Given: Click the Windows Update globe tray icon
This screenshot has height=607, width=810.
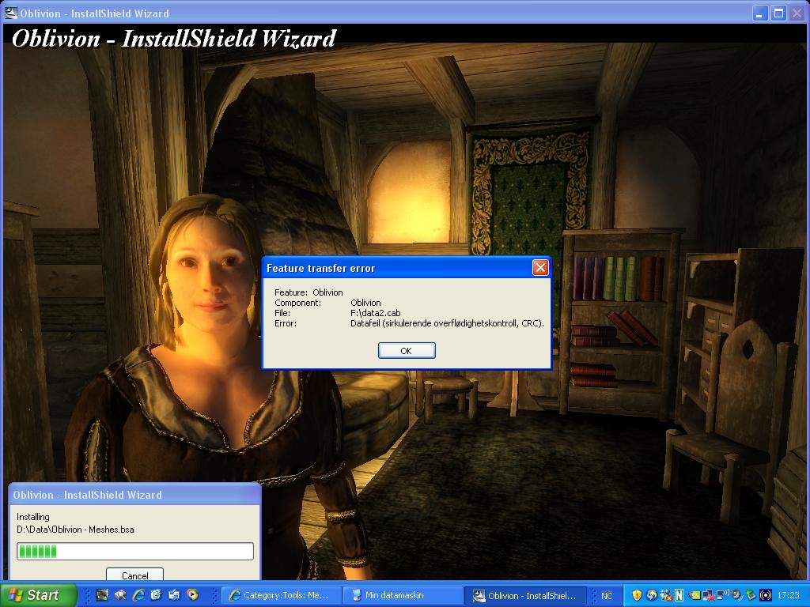Looking at the screenshot, I should [652, 595].
